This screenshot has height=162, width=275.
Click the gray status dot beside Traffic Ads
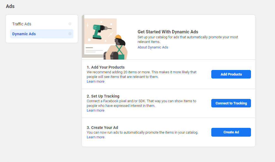(x=70, y=24)
